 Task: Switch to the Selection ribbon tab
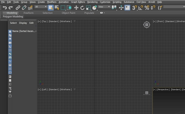coord(47,13)
